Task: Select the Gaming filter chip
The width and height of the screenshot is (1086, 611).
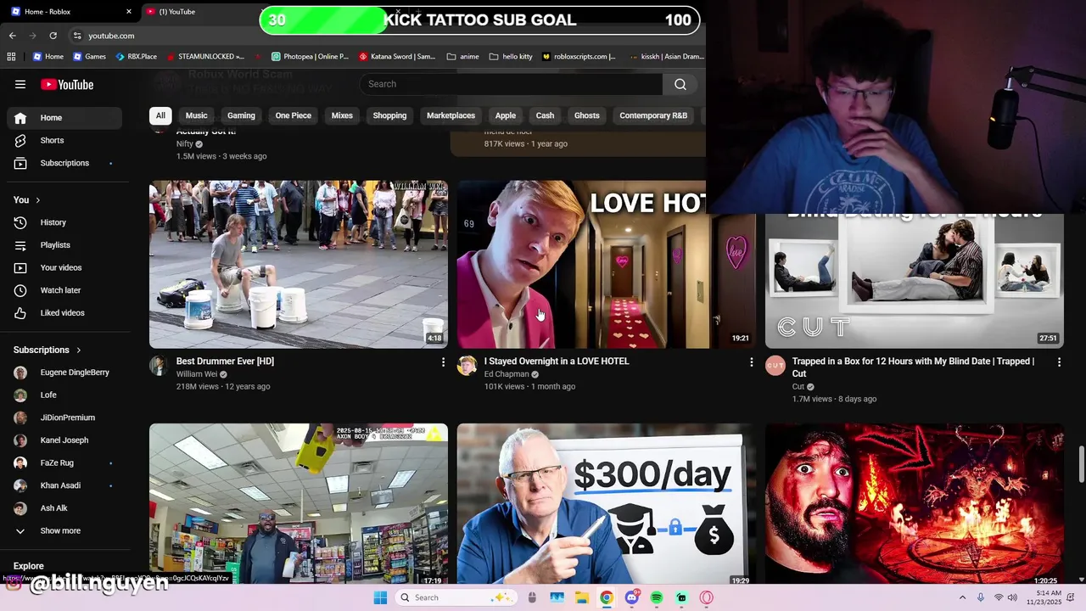Action: [241, 115]
